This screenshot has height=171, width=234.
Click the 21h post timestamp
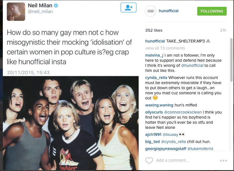click(223, 31)
